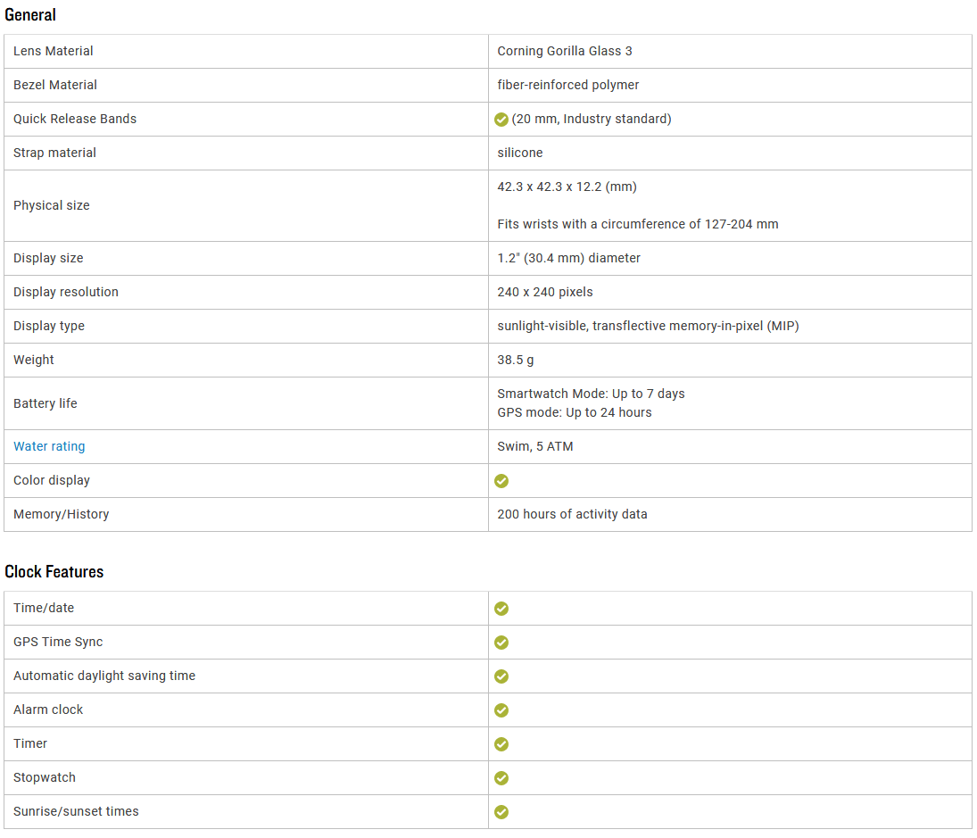Click the Physical size row label
Viewport: 977px width, 838px height.
point(52,205)
